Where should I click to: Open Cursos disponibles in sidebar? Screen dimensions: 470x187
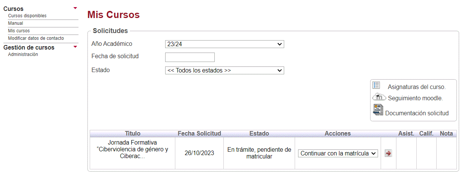click(x=27, y=16)
